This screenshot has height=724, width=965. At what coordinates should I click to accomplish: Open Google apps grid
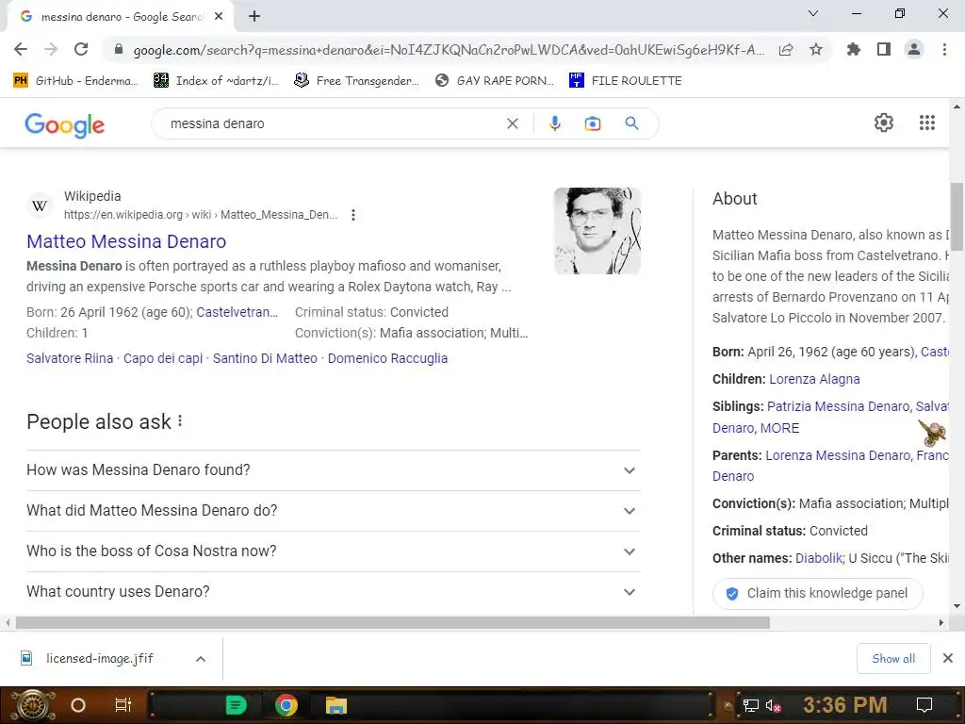pyautogui.click(x=927, y=123)
